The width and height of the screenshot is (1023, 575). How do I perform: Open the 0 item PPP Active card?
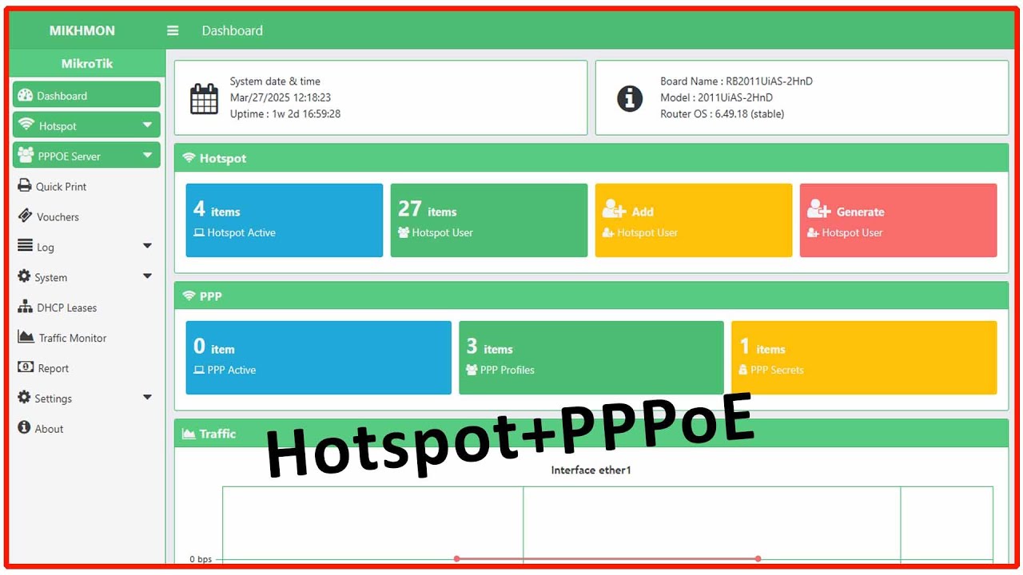[x=319, y=358]
